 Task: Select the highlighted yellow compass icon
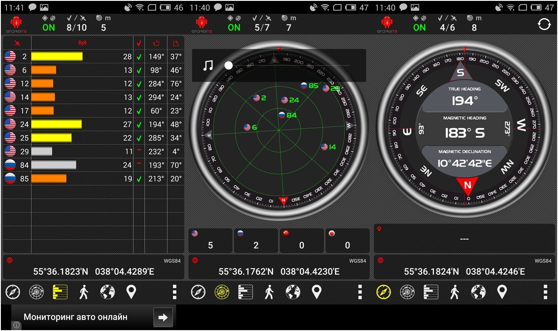(384, 292)
